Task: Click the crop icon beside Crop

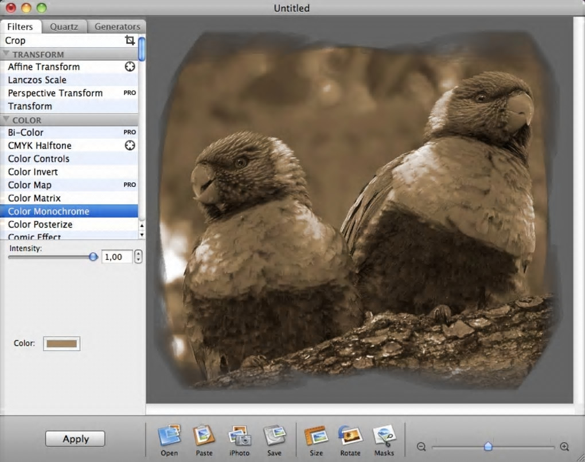Action: coord(130,40)
